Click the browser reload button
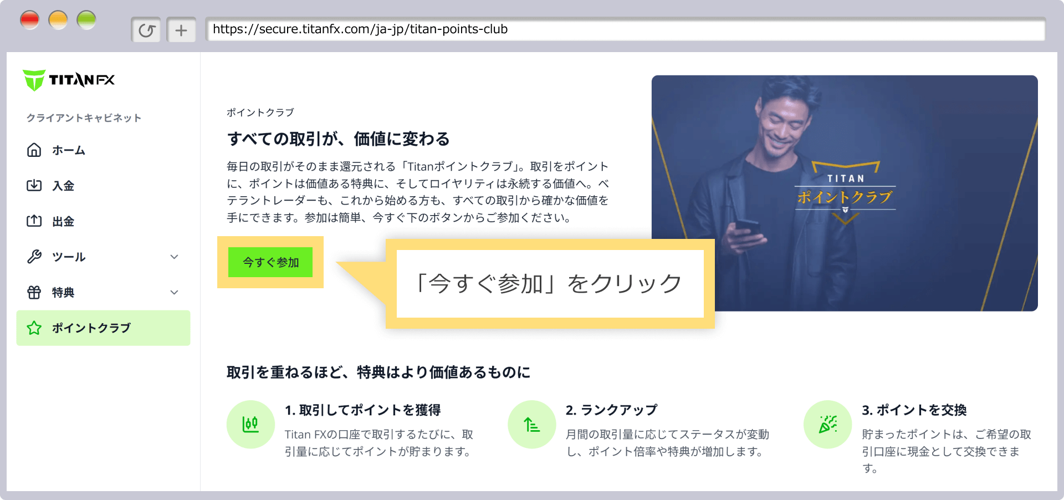 tap(146, 29)
